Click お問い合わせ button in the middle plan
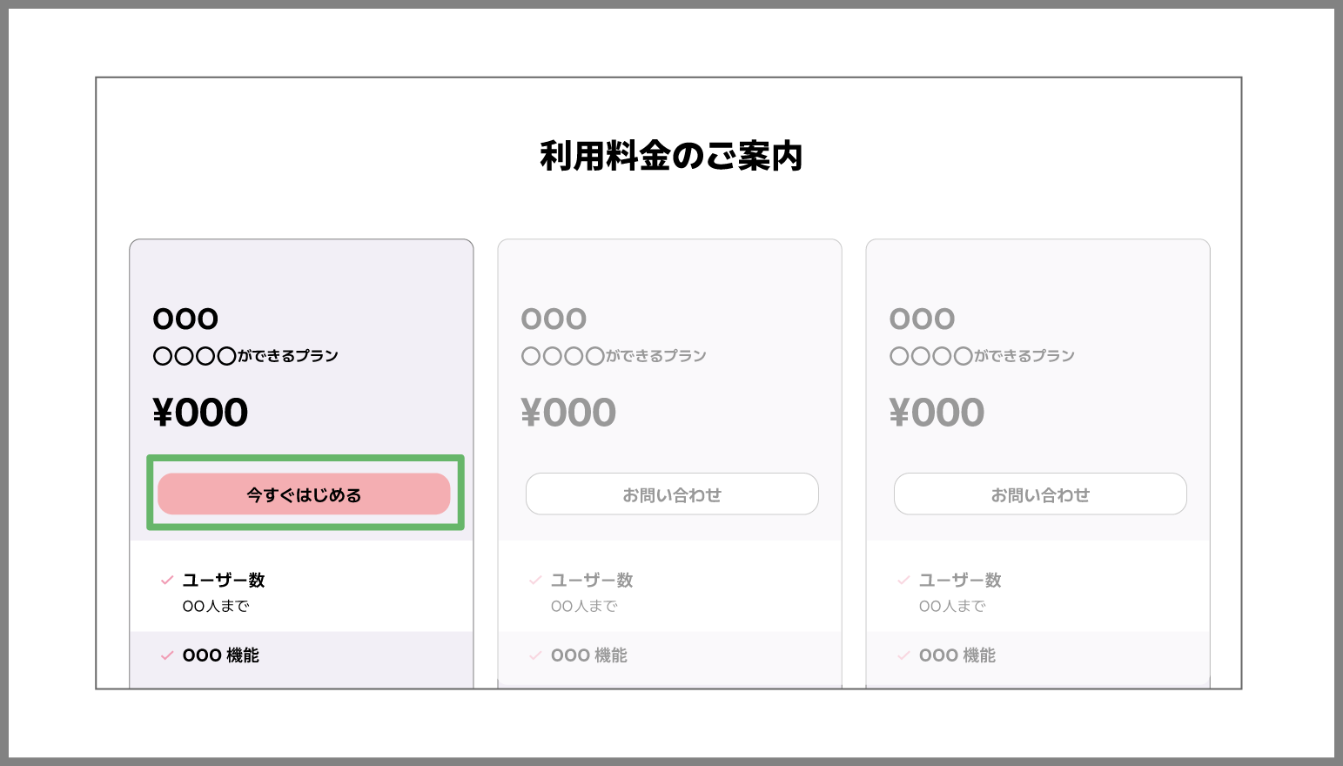Screen dimensions: 1343x766 (672, 494)
